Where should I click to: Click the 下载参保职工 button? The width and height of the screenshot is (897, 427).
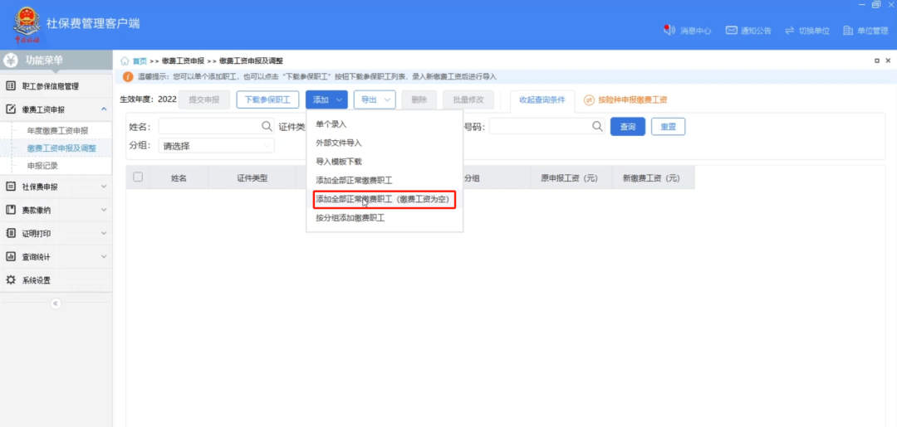[x=267, y=99]
